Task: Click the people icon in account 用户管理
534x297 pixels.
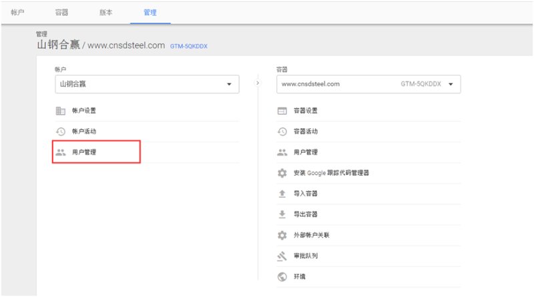Action: tap(61, 152)
